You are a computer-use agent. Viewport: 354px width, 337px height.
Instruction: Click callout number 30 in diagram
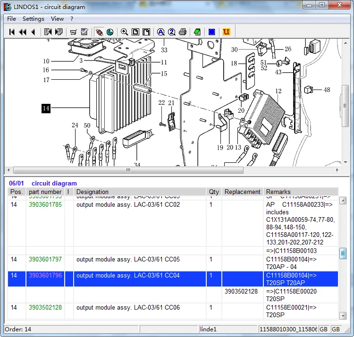pyautogui.click(x=234, y=50)
